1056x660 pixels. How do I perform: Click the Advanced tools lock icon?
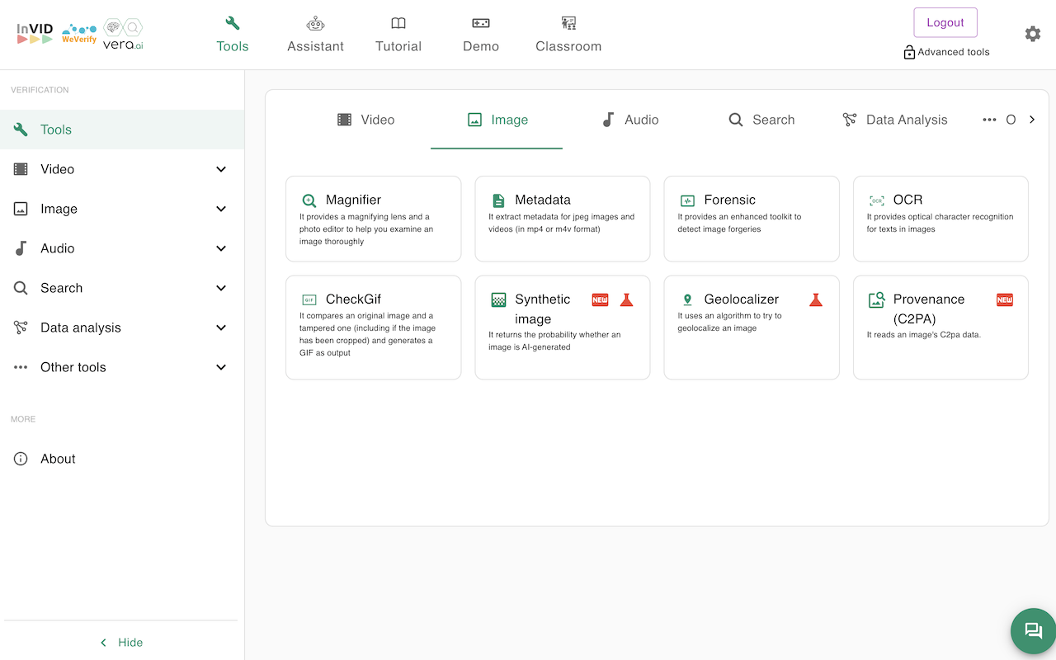coord(909,52)
